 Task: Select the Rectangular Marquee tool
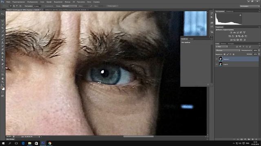pyautogui.click(x=2, y=17)
